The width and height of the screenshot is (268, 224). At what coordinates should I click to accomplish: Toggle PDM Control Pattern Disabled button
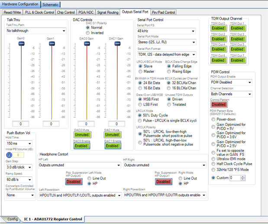pos(219,105)
